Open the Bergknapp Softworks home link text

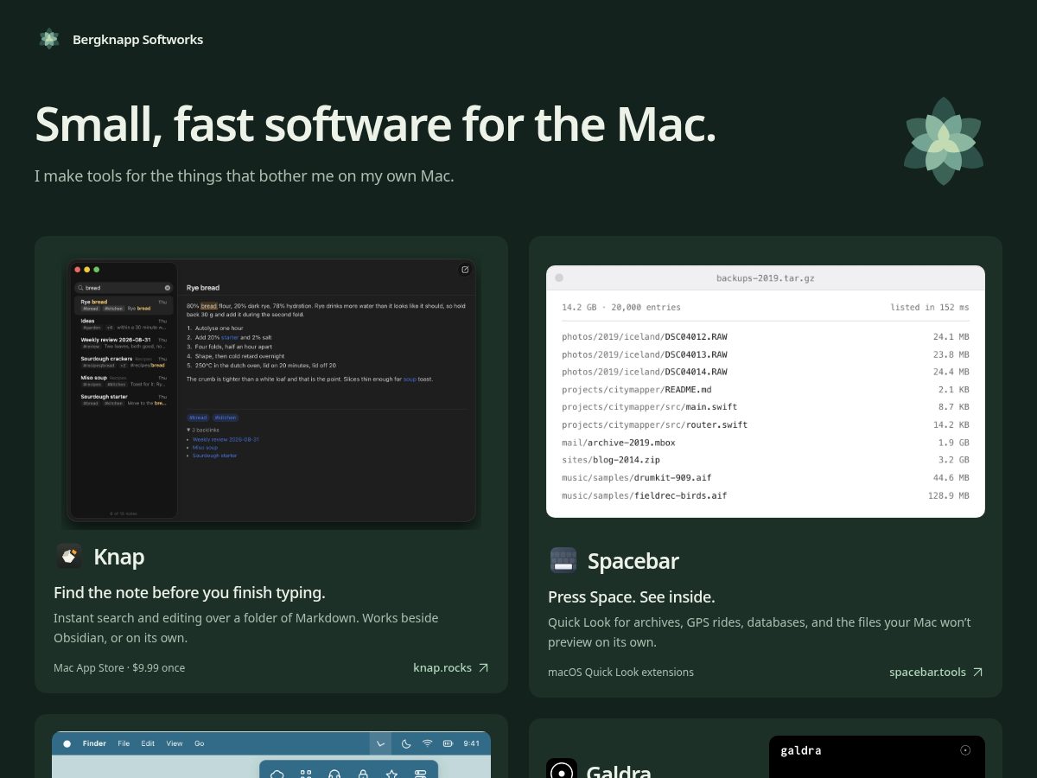138,39
